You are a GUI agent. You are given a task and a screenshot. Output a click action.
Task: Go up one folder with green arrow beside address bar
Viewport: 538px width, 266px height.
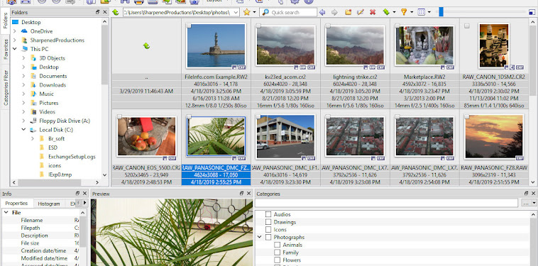point(116,12)
